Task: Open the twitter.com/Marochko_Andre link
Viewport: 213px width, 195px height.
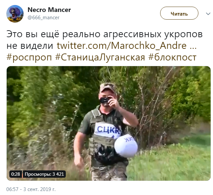Action: [x=127, y=46]
